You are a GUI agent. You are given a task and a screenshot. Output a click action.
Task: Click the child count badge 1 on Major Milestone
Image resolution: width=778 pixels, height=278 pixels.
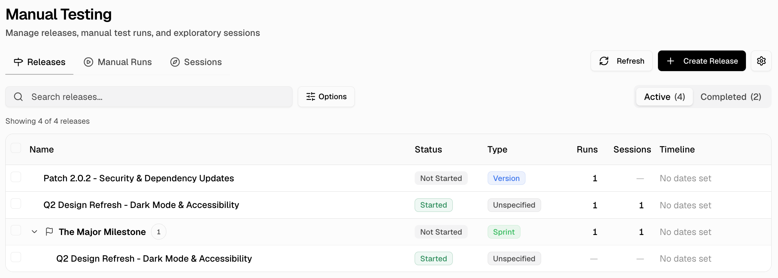(159, 232)
